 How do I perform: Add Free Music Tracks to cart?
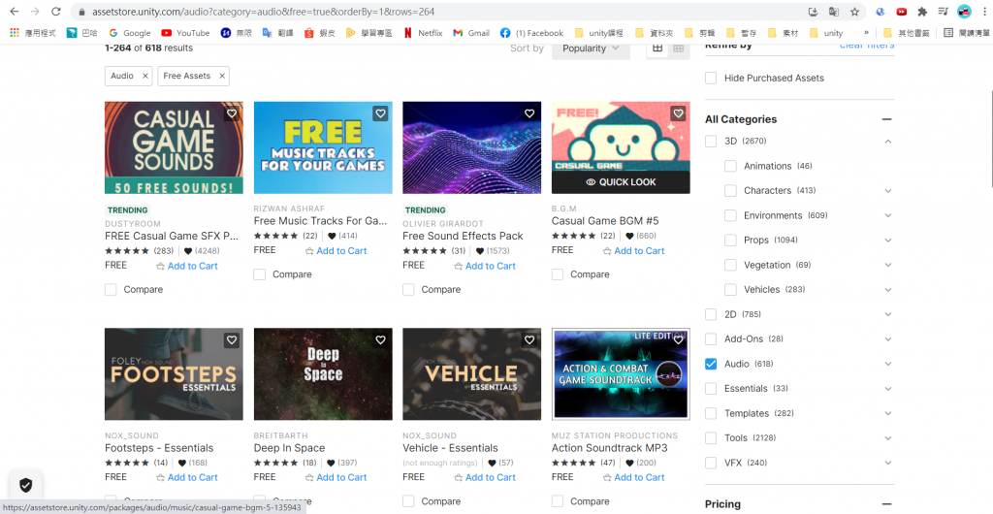[x=336, y=250]
